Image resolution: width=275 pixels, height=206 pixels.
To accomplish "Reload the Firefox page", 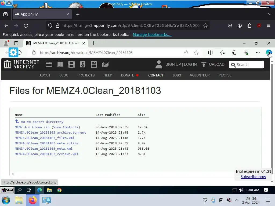I will (x=26, y=26).
